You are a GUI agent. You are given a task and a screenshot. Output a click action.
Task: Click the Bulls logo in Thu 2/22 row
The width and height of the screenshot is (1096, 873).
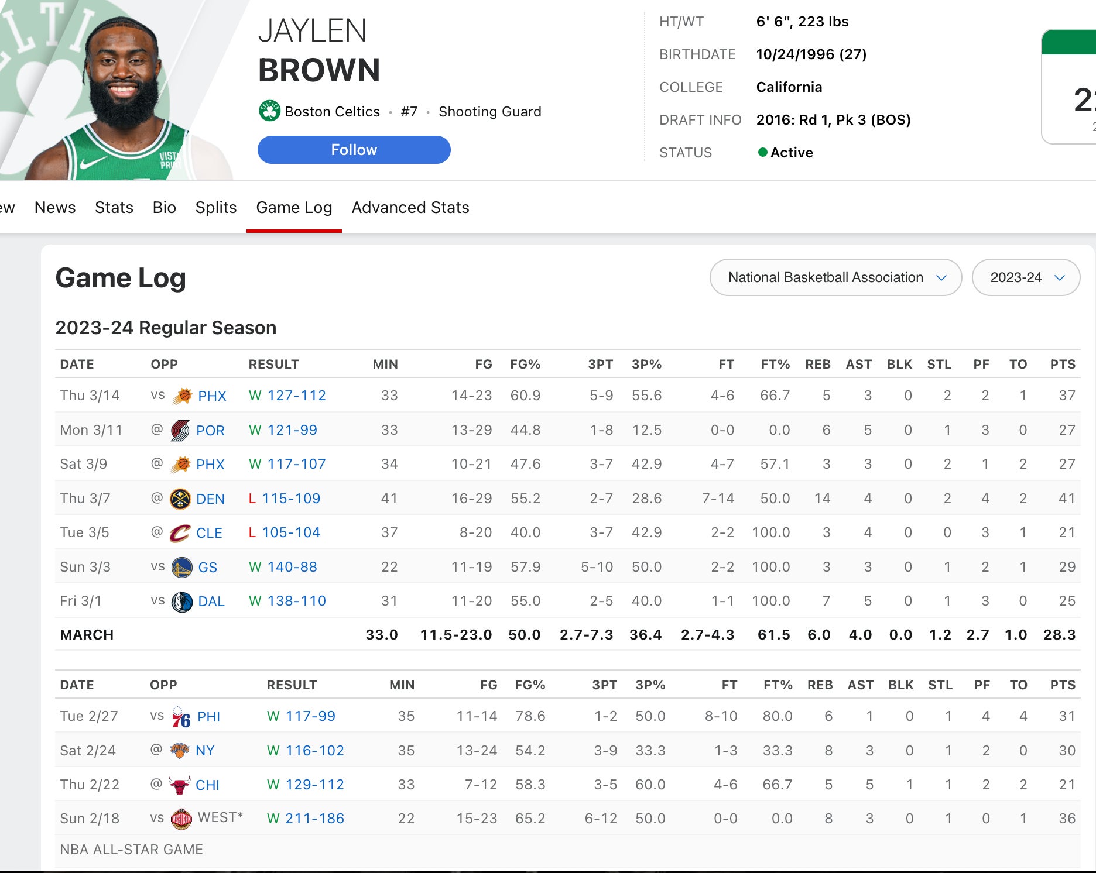pos(180,785)
